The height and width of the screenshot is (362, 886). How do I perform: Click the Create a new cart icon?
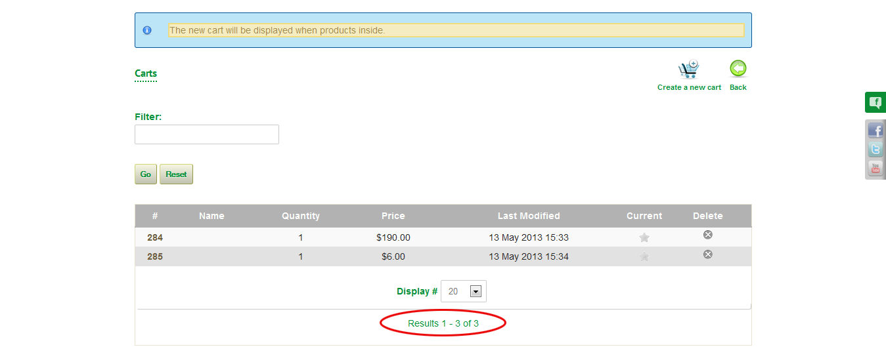click(688, 70)
